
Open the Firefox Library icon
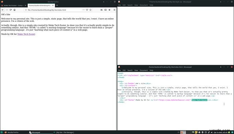tap(102, 10)
